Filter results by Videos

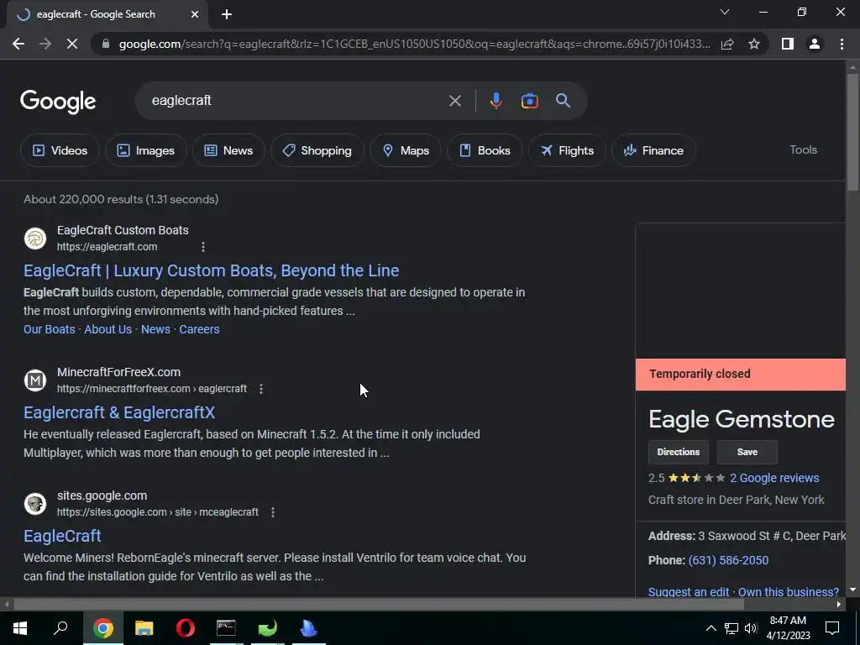(60, 150)
